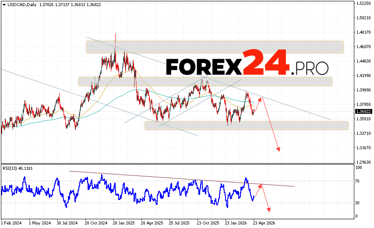Click the 1.52250 price axis label
The width and height of the screenshot is (374, 228).
click(x=362, y=4)
